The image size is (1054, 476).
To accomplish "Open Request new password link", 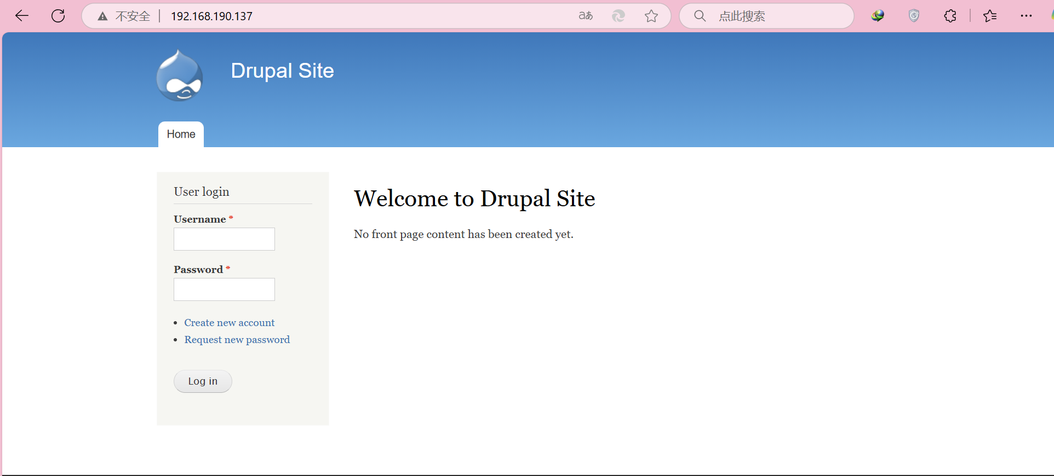I will point(237,340).
